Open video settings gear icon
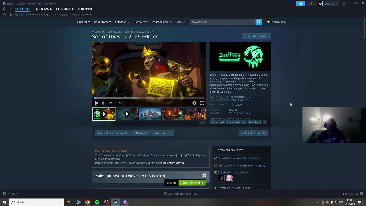Screen dimensions: 366x206 pyautogui.click(x=194, y=103)
